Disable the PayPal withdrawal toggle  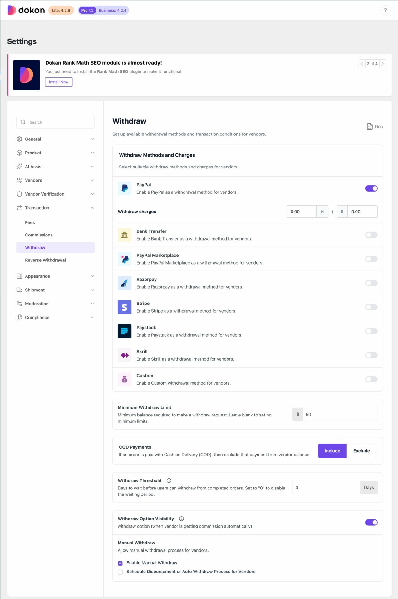pyautogui.click(x=371, y=188)
